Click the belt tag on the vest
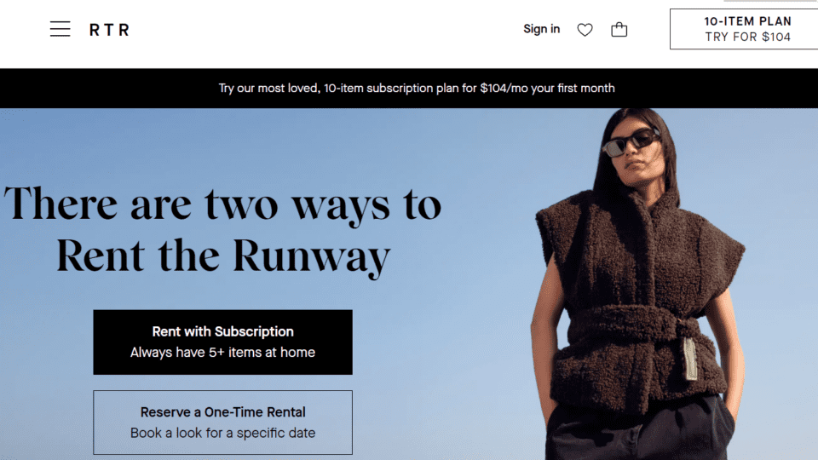 click(690, 358)
